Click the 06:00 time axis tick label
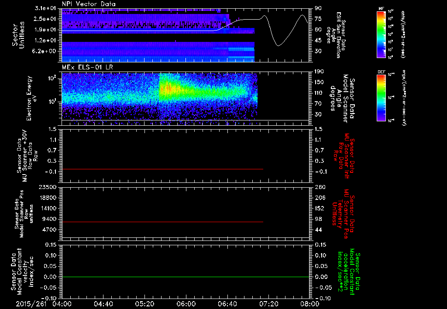Viewport: 447px width, 309px height. (x=186, y=304)
